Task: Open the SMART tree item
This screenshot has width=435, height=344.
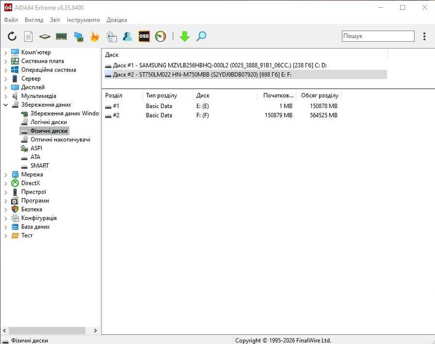Action: [x=39, y=166]
